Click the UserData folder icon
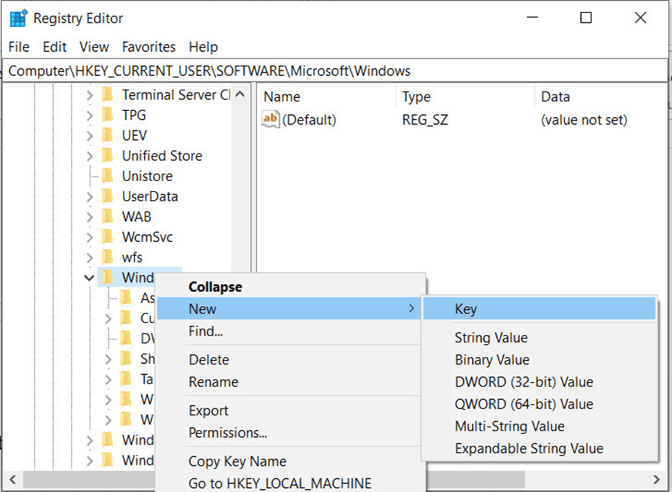Viewport: 672px width, 492px height. pos(107,196)
